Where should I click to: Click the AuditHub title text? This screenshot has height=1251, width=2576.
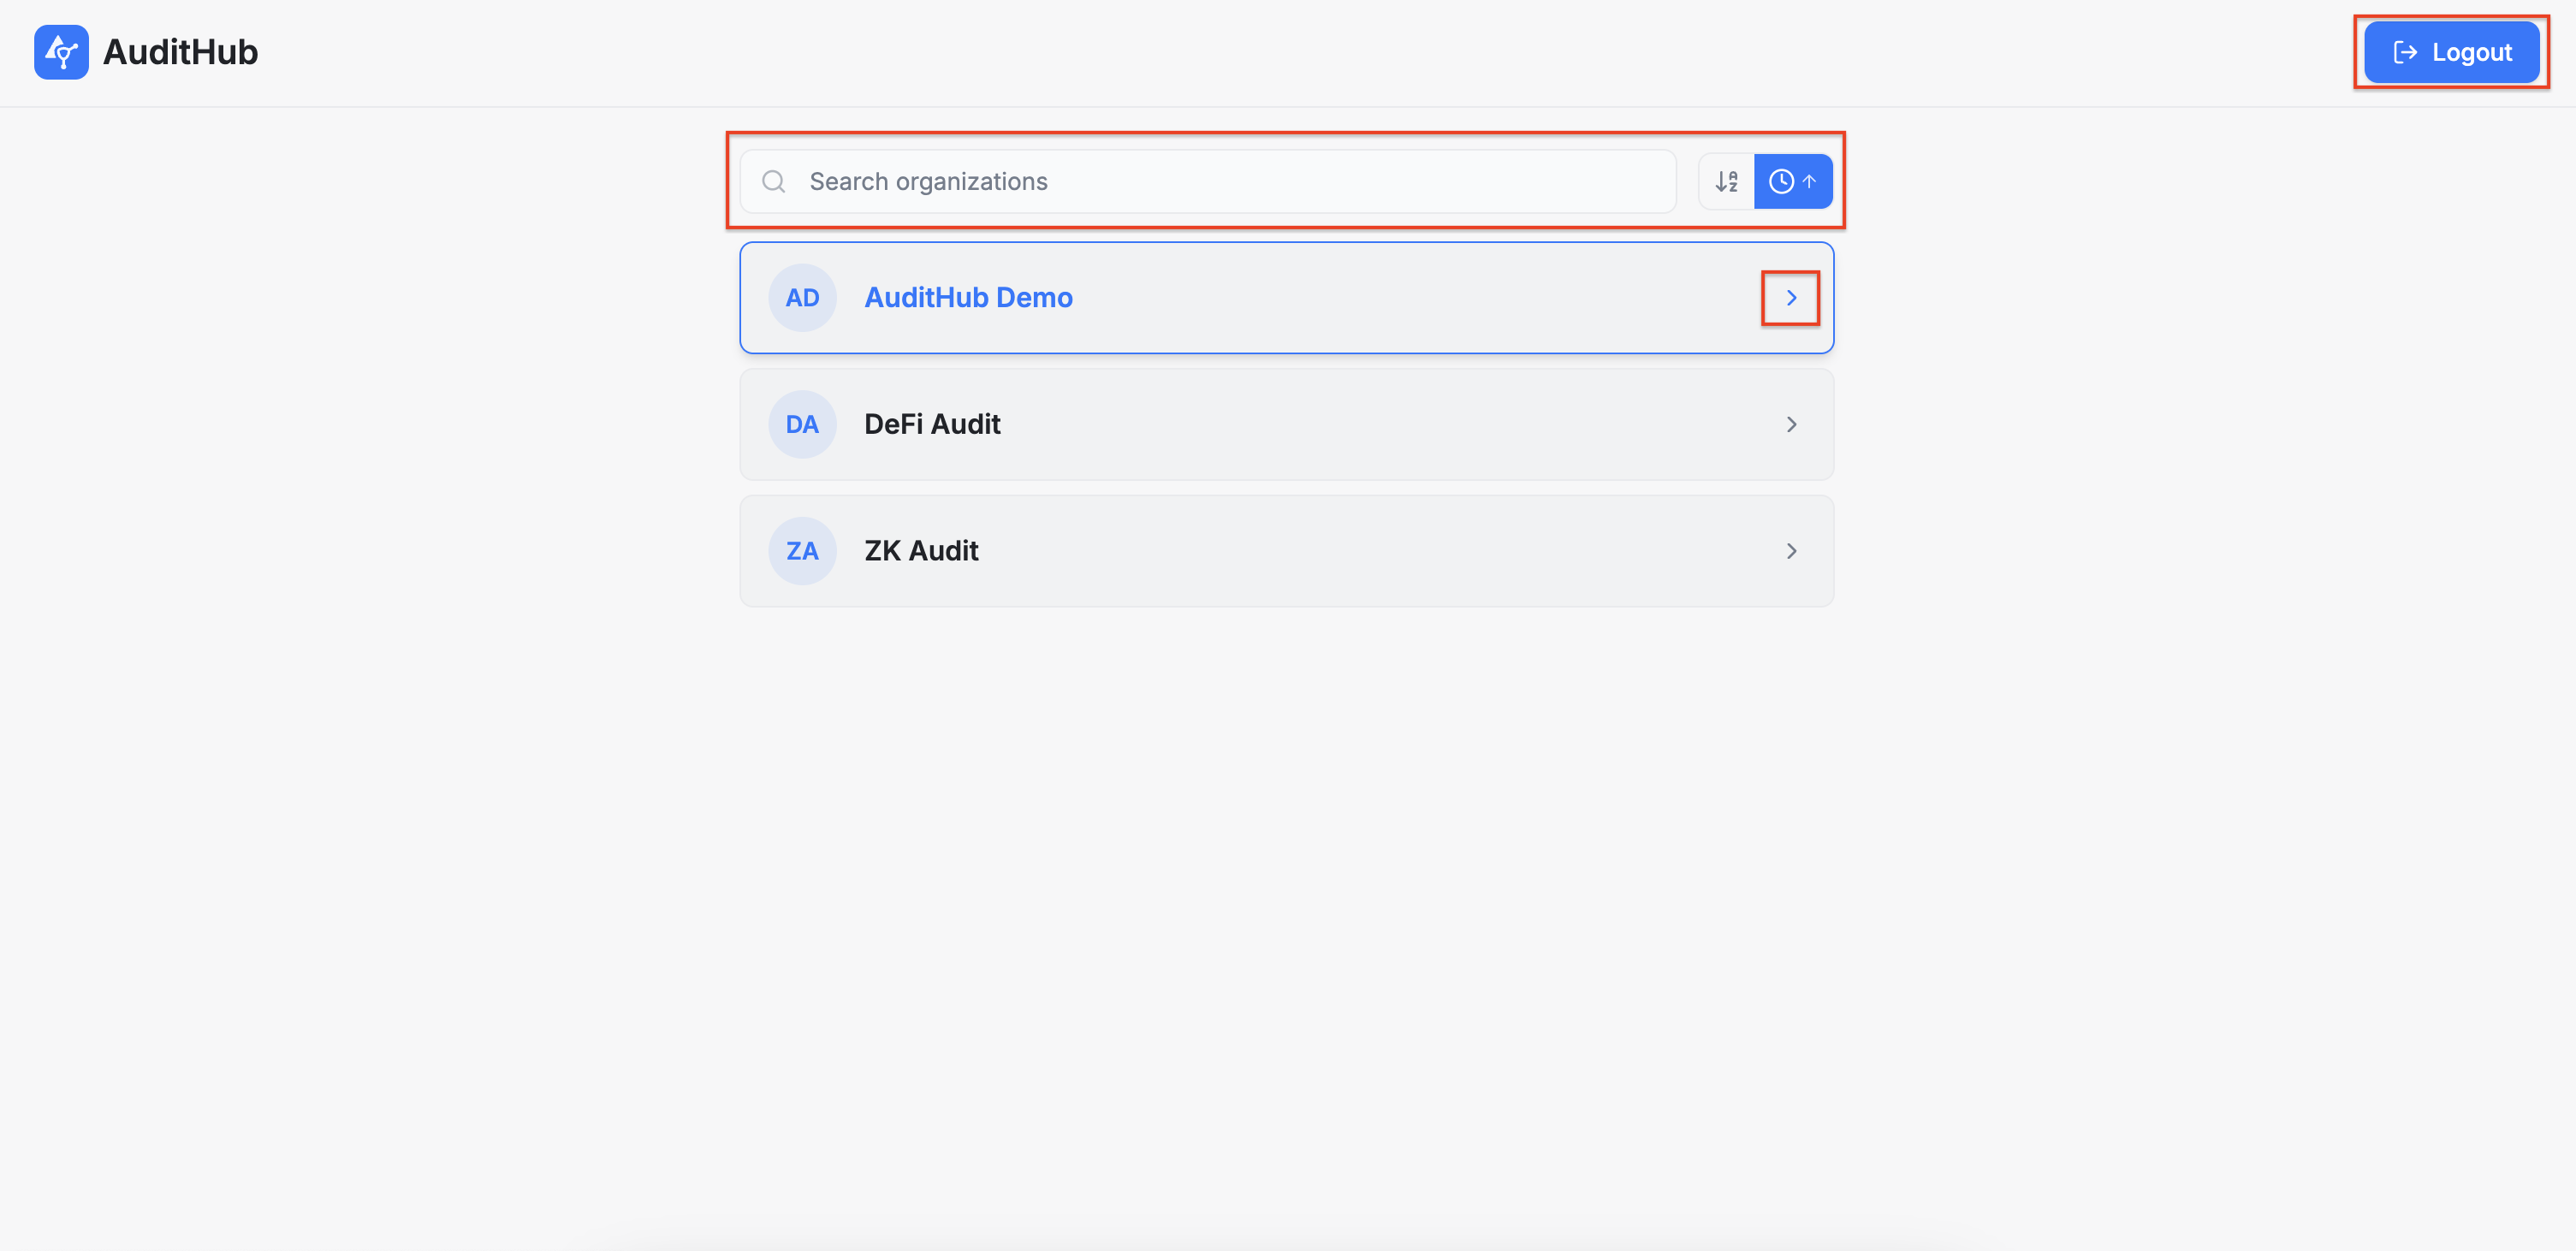180,52
